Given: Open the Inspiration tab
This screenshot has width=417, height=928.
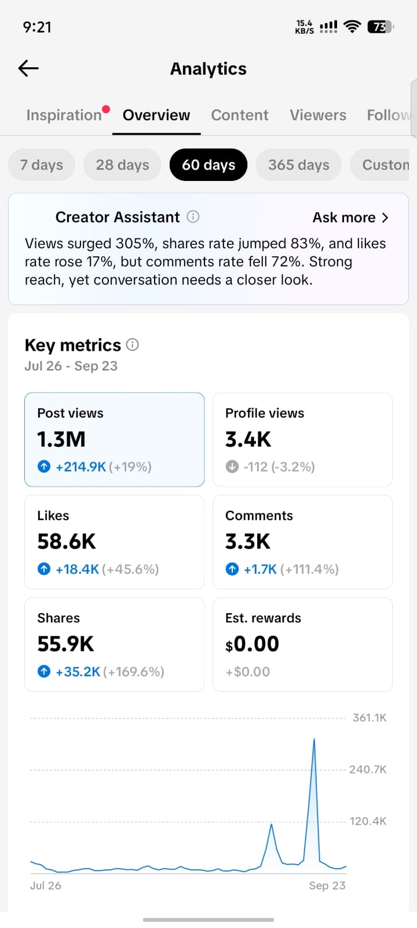Looking at the screenshot, I should tap(64, 115).
